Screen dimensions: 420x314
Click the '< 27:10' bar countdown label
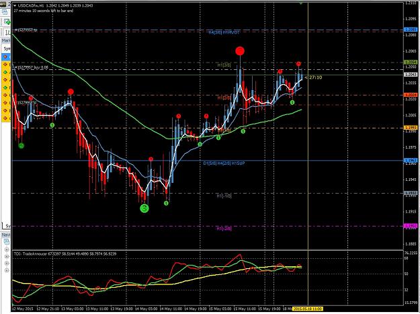(313, 78)
